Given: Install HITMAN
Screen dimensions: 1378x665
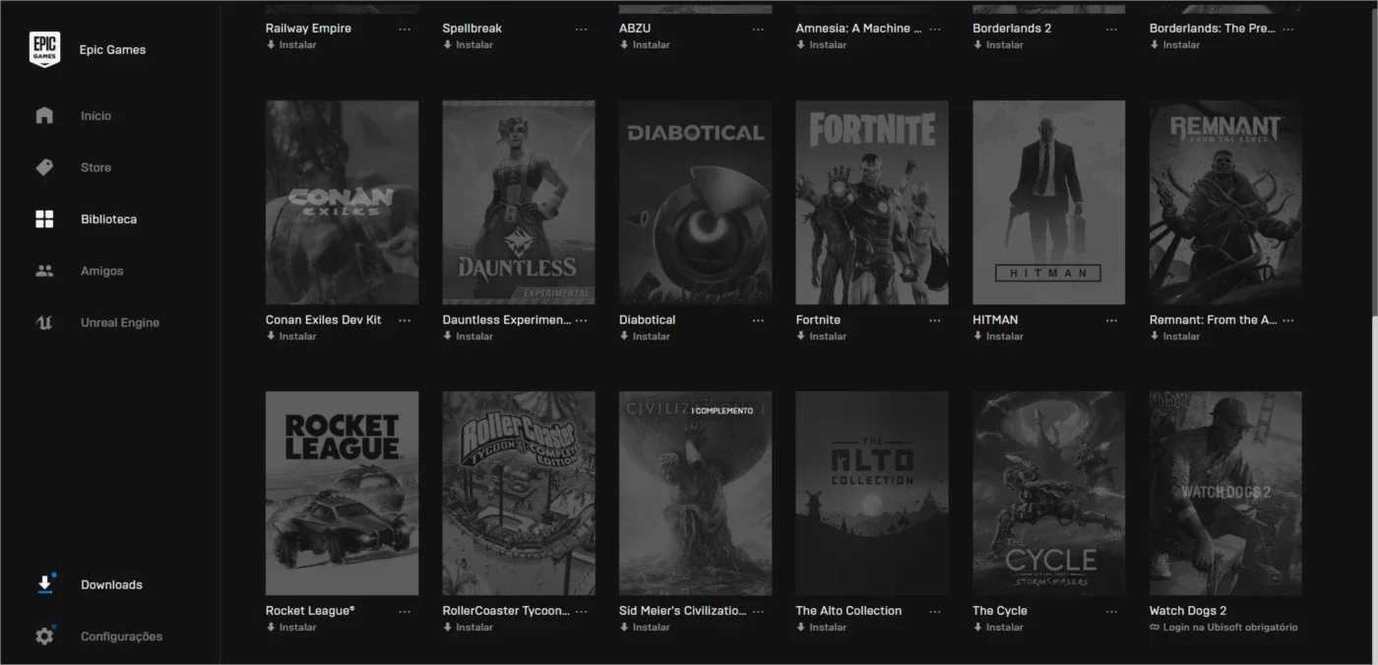Looking at the screenshot, I should 998,336.
